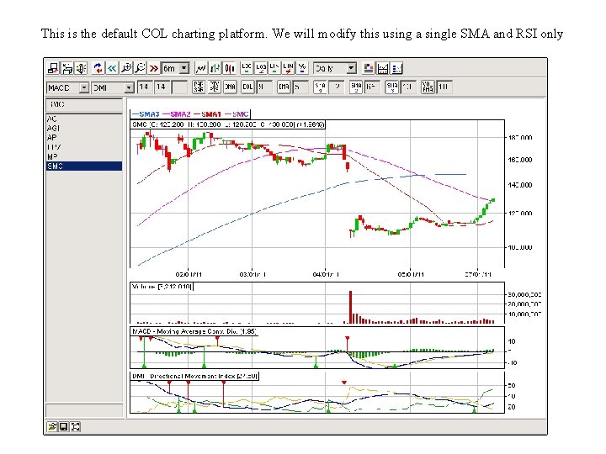
Task: Click LIN scale button with green bar
Action: 274,68
